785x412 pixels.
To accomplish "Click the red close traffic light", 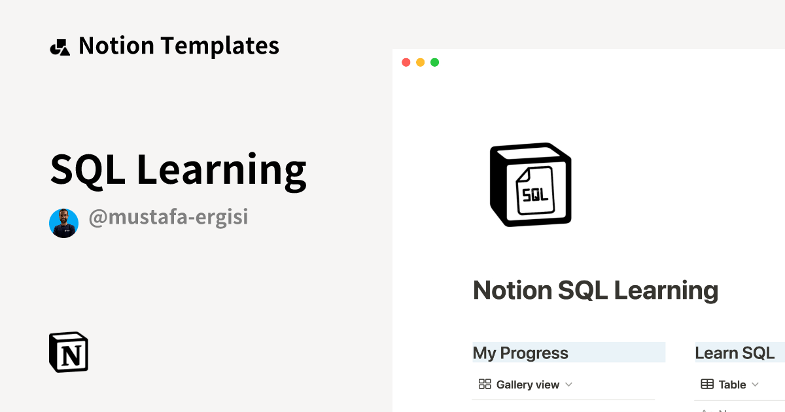I will tap(406, 62).
